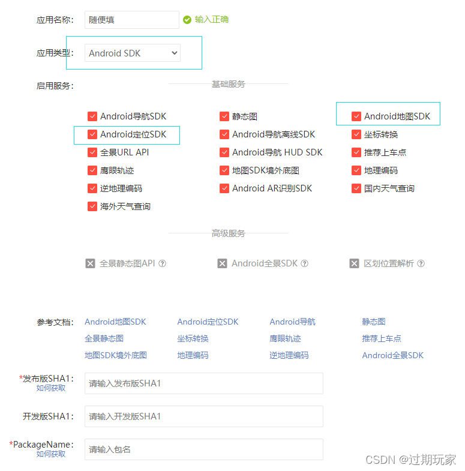The height and width of the screenshot is (471, 465).
Task: Toggle the 坐标转换 checkbox
Action: (356, 134)
